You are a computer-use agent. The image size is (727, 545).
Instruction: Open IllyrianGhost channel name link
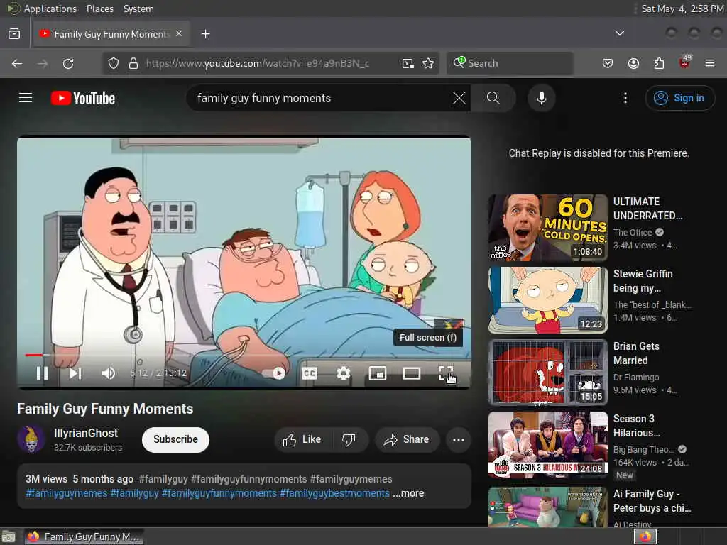(86, 434)
